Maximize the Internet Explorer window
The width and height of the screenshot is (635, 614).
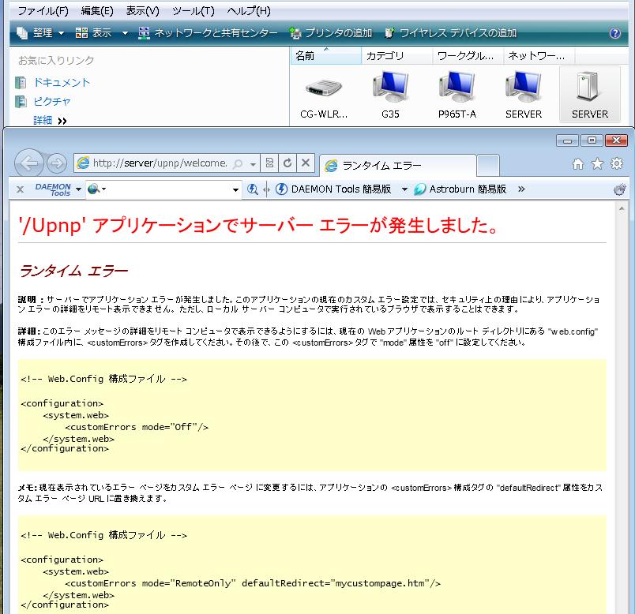click(x=592, y=140)
